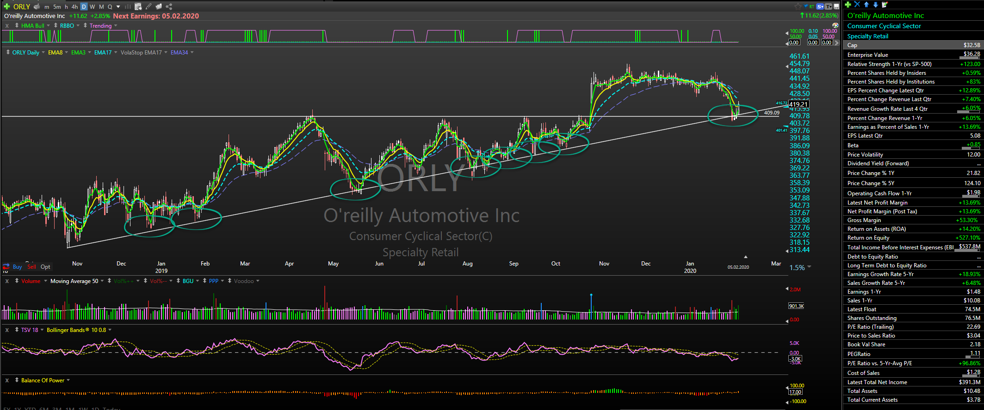Expand the EMA8 indicator dropdown
Viewport: 984px width, 410px height.
point(66,52)
